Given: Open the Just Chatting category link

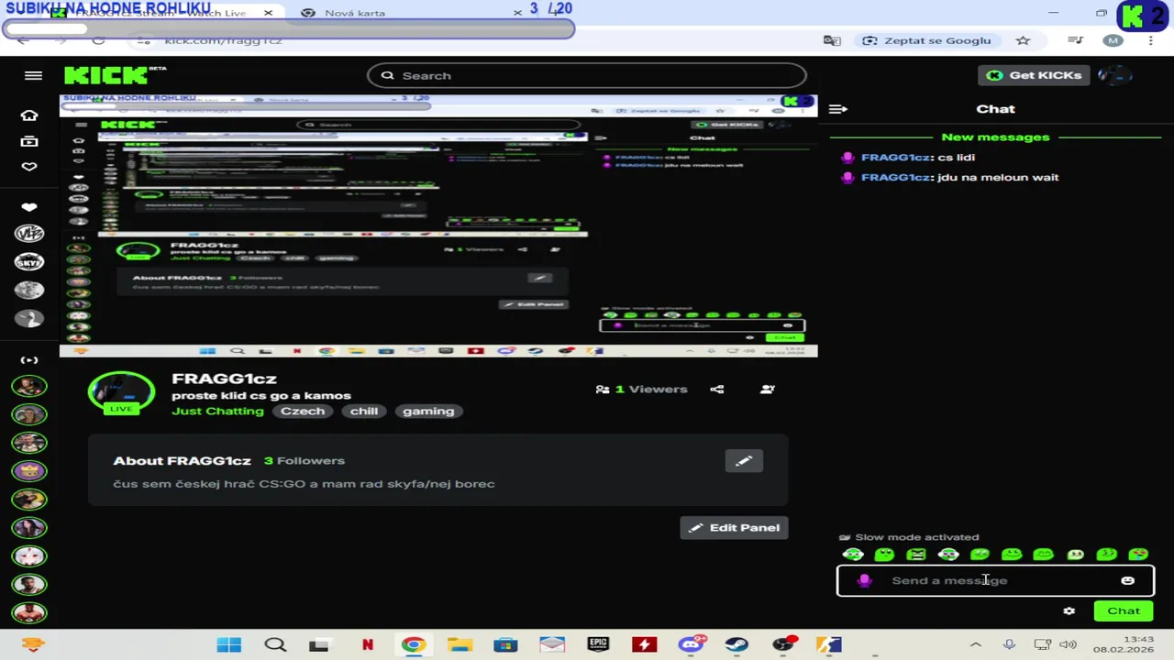Looking at the screenshot, I should (x=217, y=411).
